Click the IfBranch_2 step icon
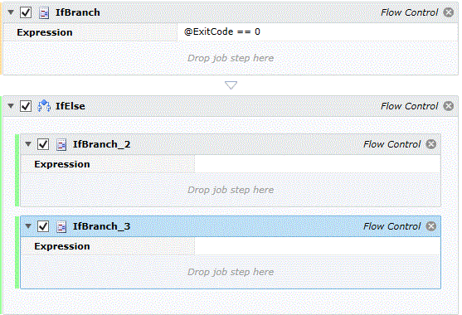The width and height of the screenshot is (462, 315). [x=61, y=144]
